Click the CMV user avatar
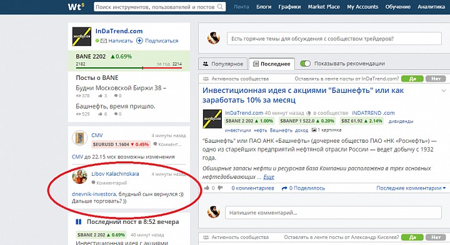Image resolution: width=450 pixels, height=245 pixels. pos(79,138)
